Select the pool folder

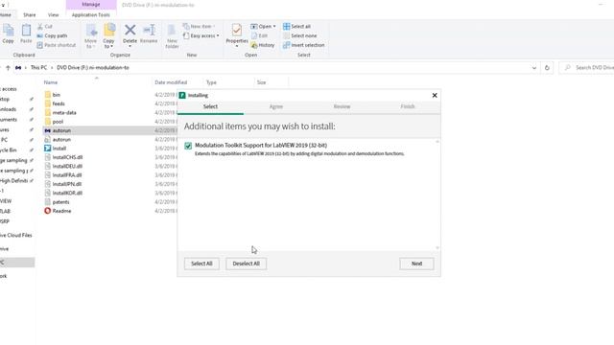pyautogui.click(x=54, y=122)
